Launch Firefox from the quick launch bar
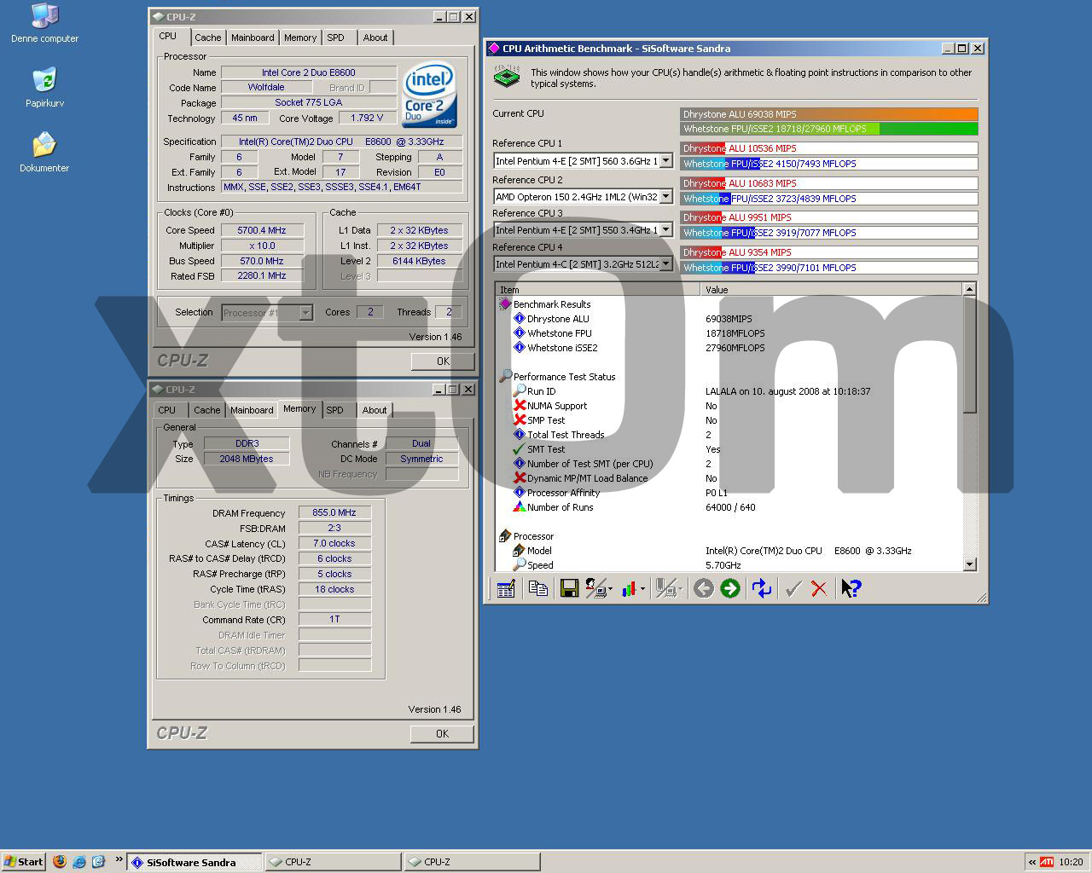1092x873 pixels. (x=59, y=861)
